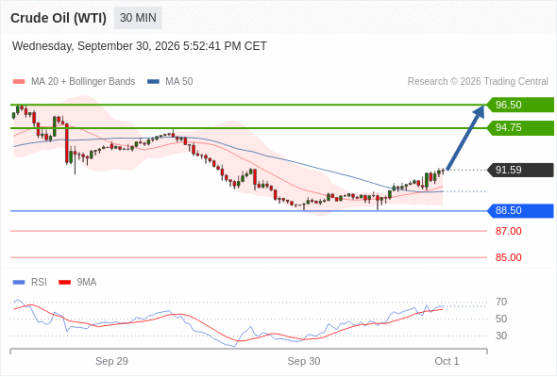
Task: Click the 9MA red legend swatch
Action: 64,283
